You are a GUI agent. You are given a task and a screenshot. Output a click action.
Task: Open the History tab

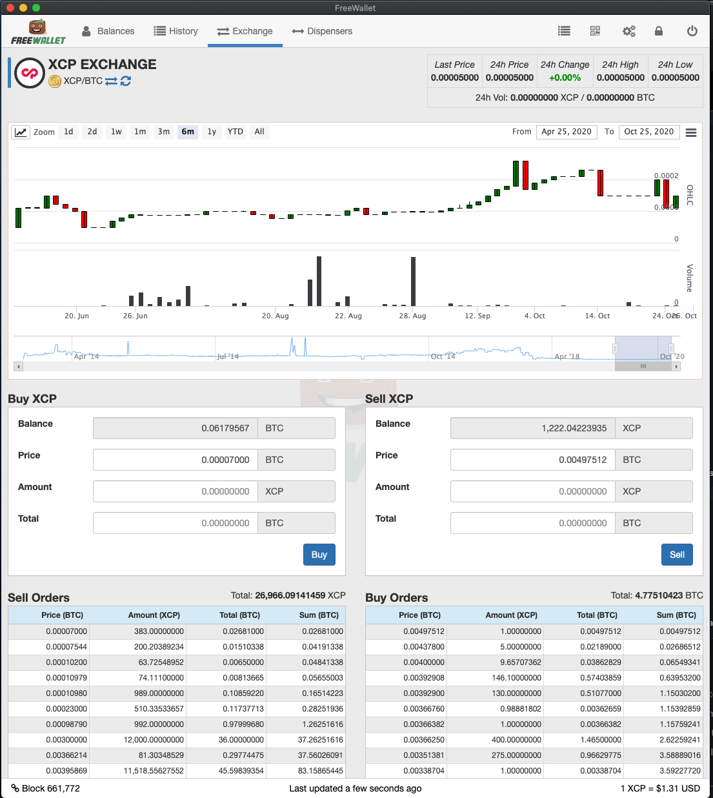[176, 31]
